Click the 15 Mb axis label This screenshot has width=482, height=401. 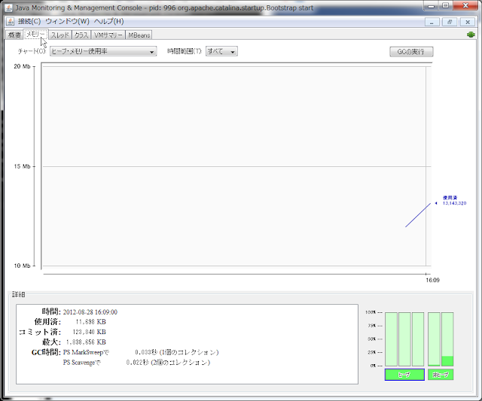click(22, 166)
